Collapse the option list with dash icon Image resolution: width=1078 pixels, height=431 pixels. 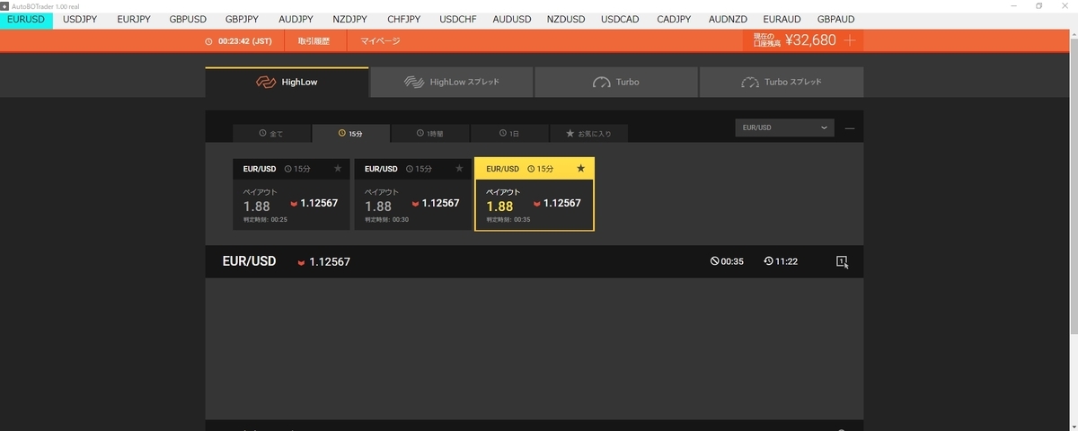point(850,128)
